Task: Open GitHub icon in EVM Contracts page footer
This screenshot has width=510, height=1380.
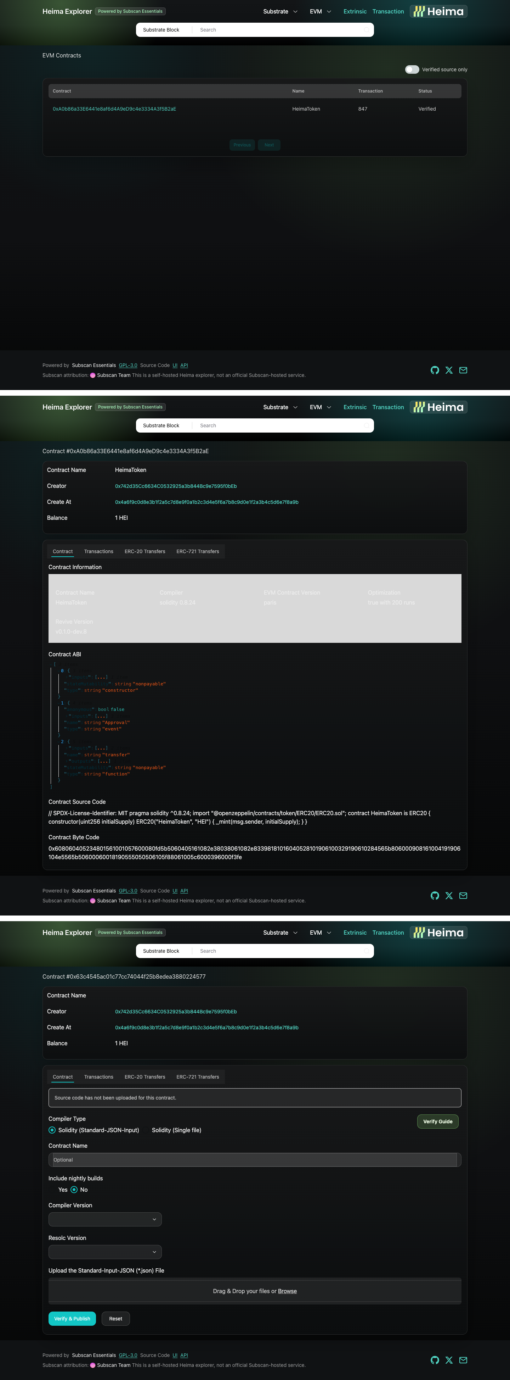Action: pos(435,370)
